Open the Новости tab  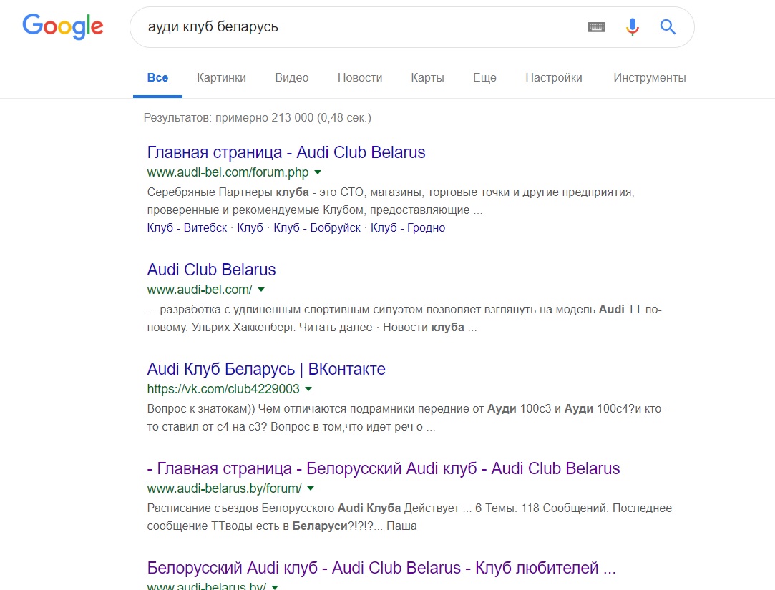pyautogui.click(x=360, y=77)
